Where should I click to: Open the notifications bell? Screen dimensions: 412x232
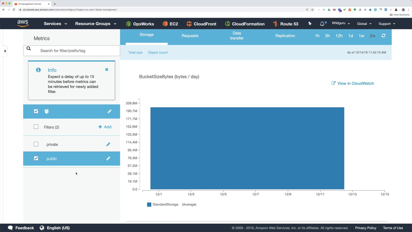(322, 24)
